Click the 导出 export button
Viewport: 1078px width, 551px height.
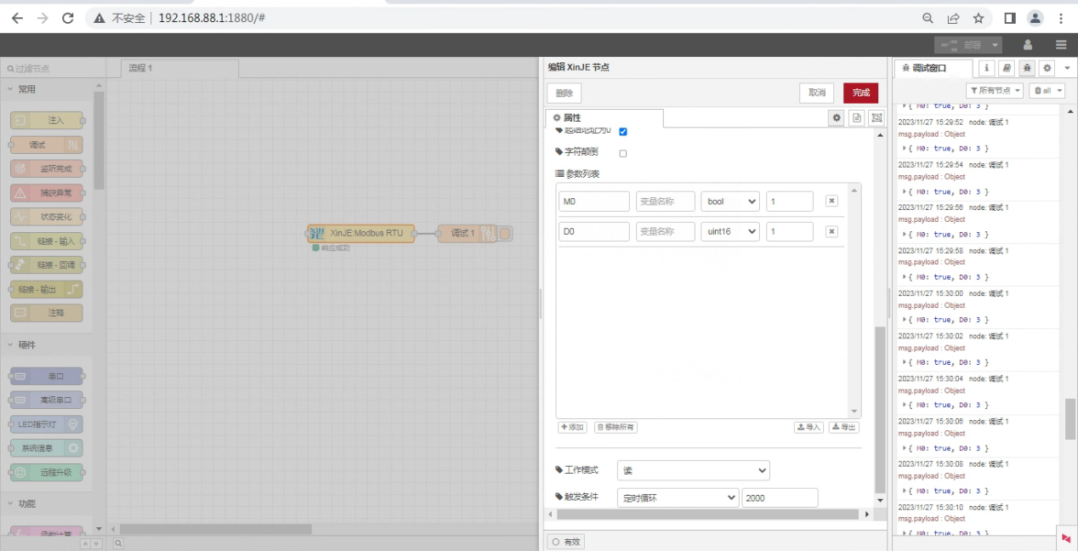coord(844,427)
